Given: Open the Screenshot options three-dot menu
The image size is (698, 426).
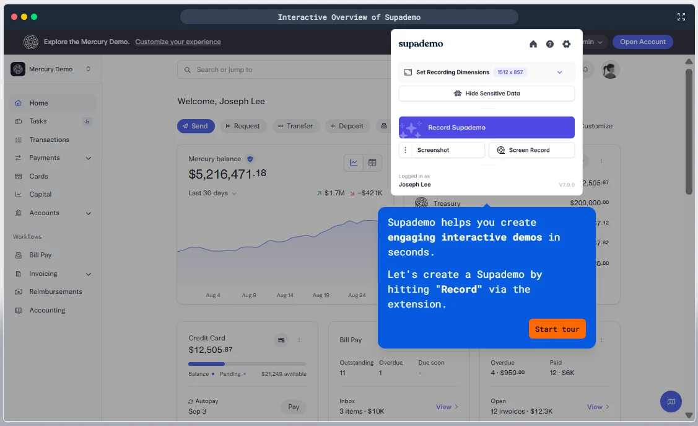Looking at the screenshot, I should point(405,150).
